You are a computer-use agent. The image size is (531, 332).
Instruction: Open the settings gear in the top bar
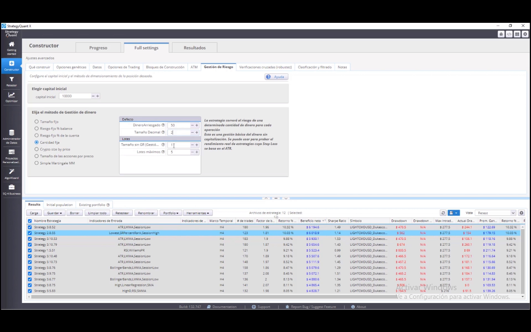[x=525, y=34]
